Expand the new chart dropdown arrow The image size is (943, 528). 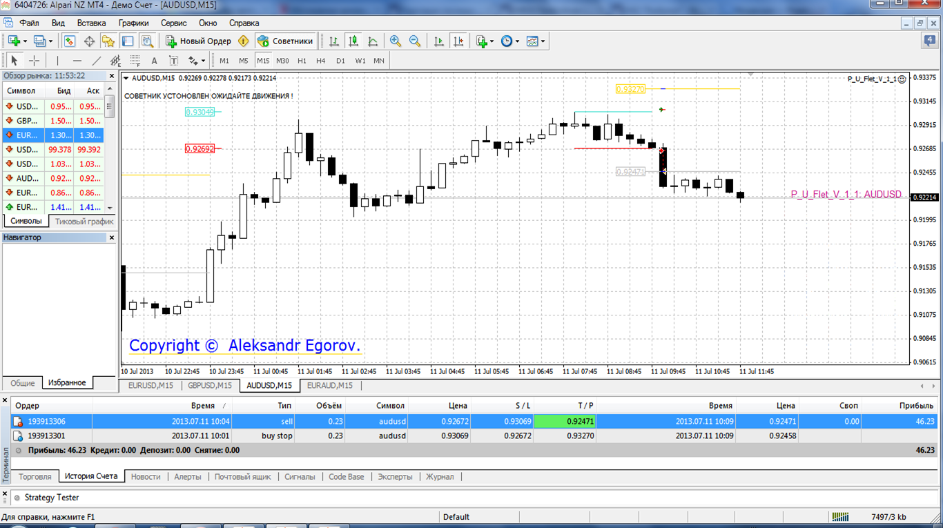(25, 41)
